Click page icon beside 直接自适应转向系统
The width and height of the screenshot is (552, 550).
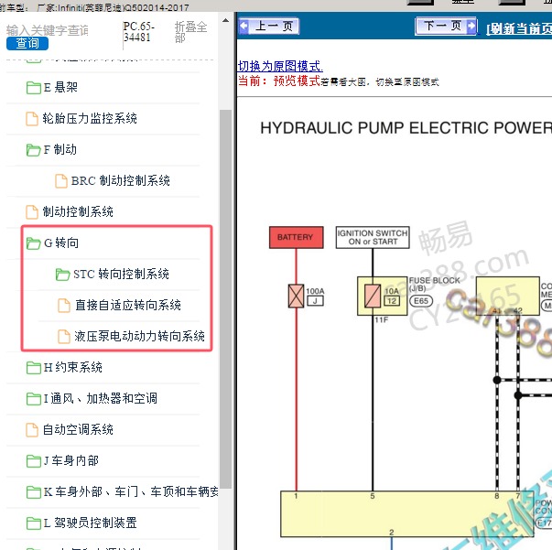point(64,306)
